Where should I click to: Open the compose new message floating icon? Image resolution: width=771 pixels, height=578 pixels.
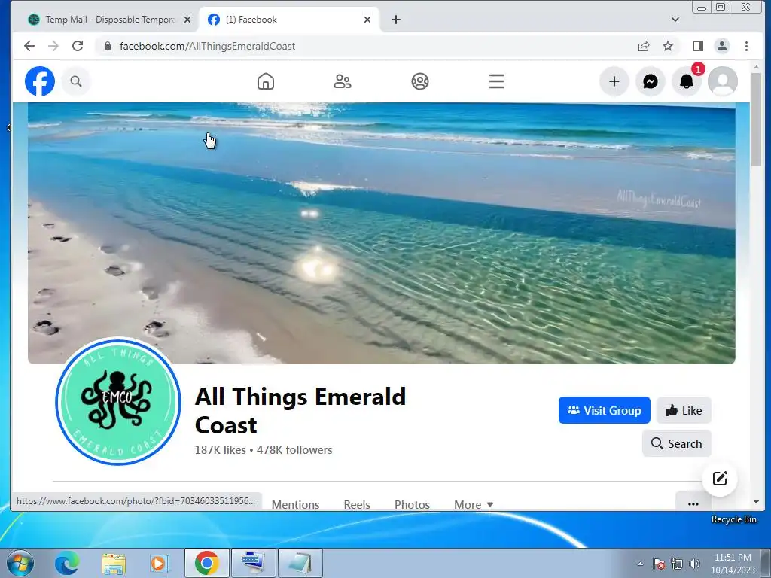click(720, 478)
